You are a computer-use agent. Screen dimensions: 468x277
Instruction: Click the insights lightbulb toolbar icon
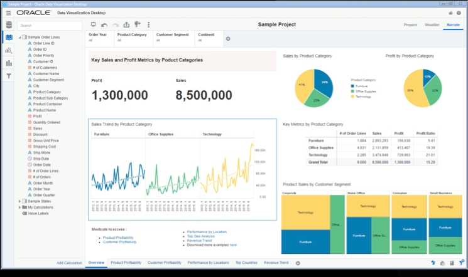click(138, 24)
